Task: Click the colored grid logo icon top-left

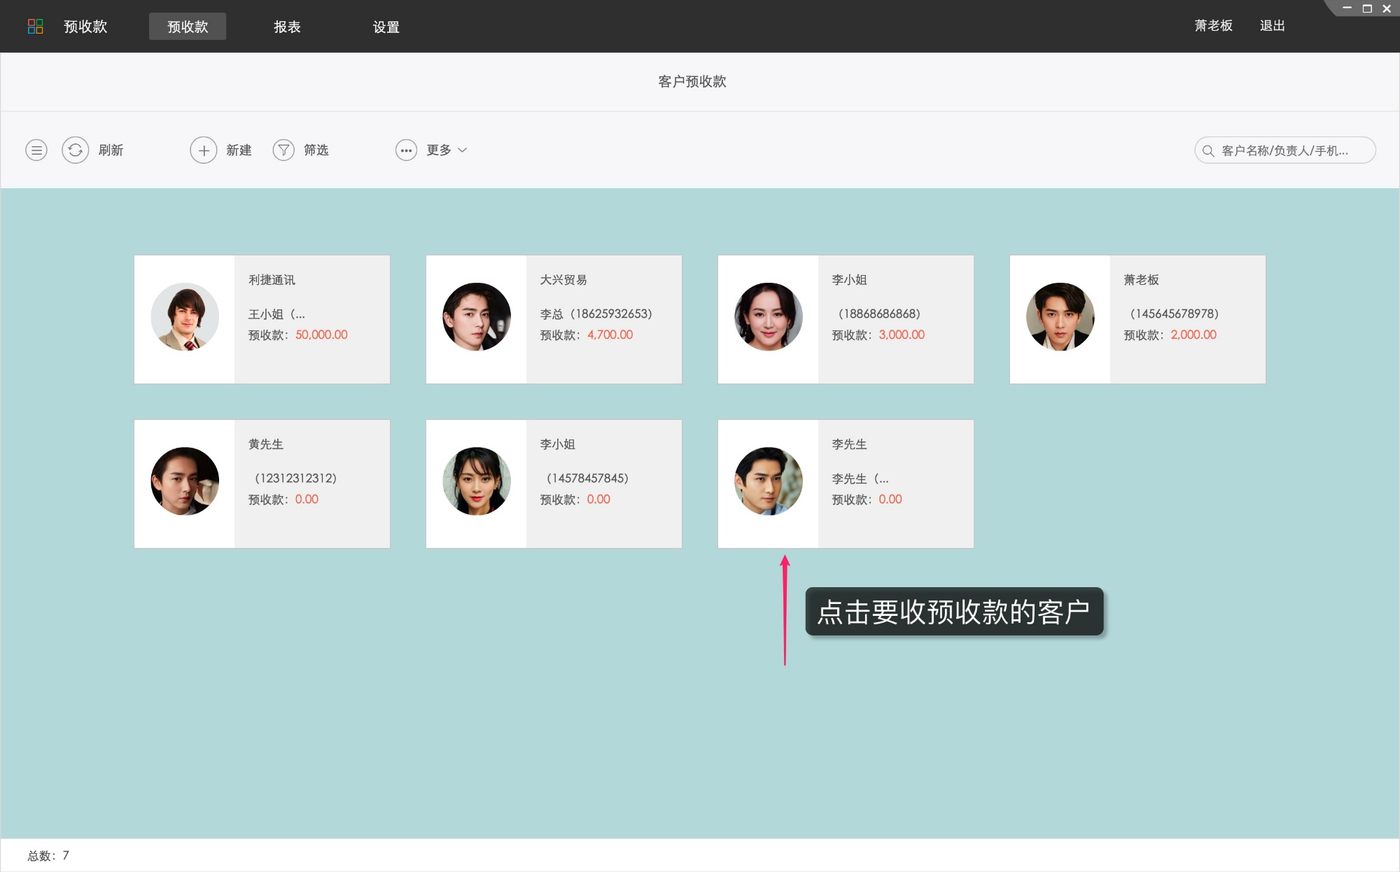Action: click(37, 26)
